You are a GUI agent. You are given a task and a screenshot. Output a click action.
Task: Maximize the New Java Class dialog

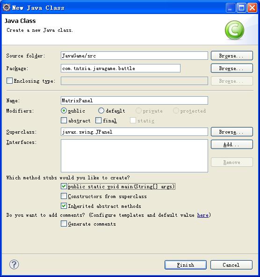coord(241,8)
